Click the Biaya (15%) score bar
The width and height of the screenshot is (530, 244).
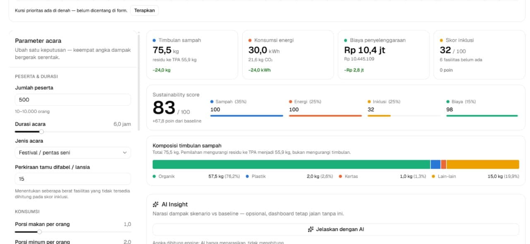click(x=482, y=116)
